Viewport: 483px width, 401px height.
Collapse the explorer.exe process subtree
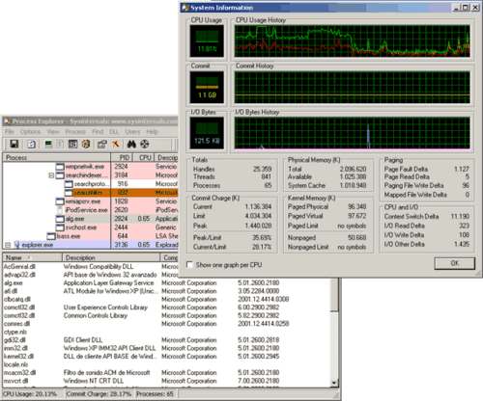point(8,245)
